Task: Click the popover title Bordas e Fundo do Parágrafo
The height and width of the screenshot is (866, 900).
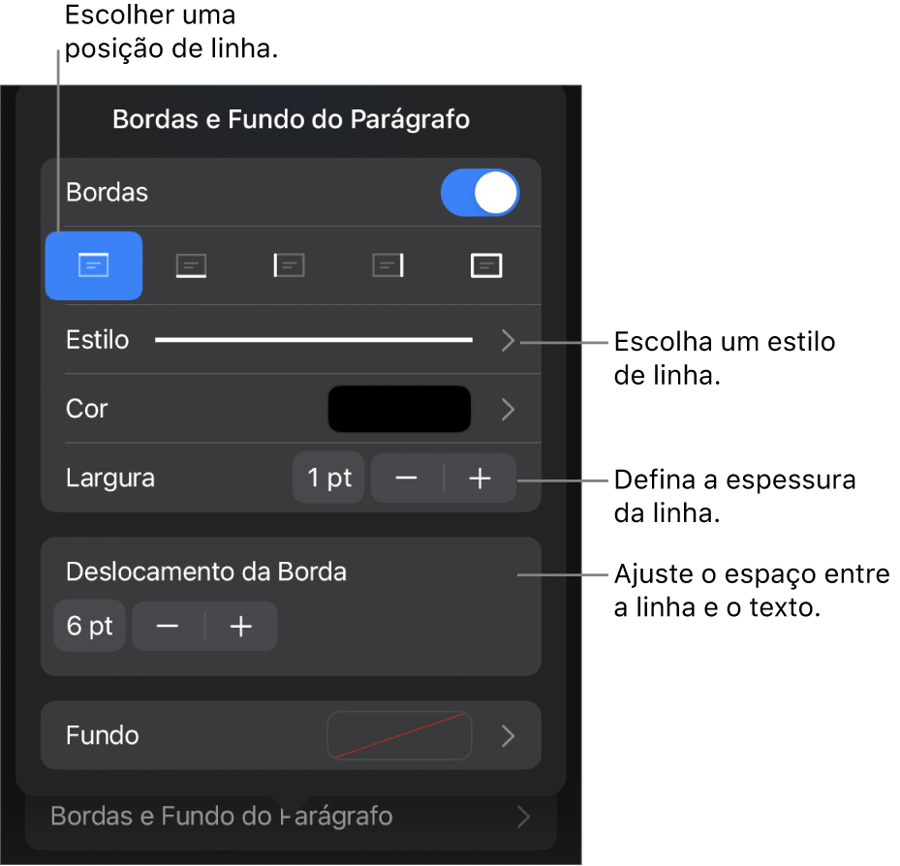Action: (291, 120)
